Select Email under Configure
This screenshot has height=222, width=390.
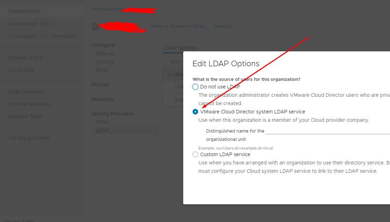pos(102,70)
